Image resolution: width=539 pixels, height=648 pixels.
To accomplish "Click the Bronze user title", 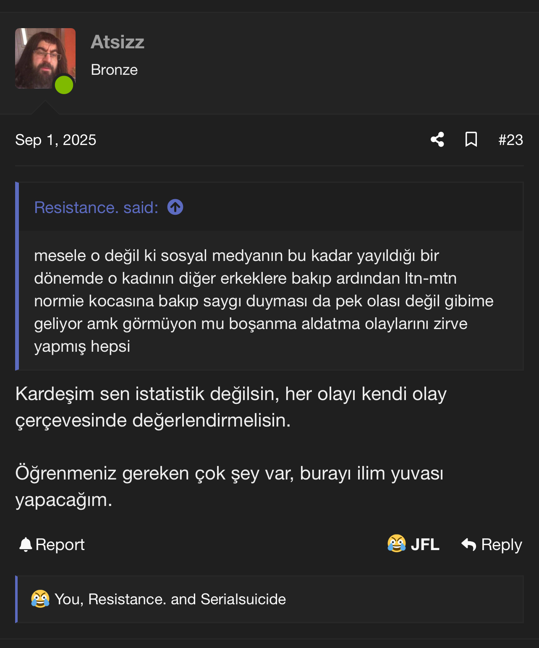I will tap(114, 70).
